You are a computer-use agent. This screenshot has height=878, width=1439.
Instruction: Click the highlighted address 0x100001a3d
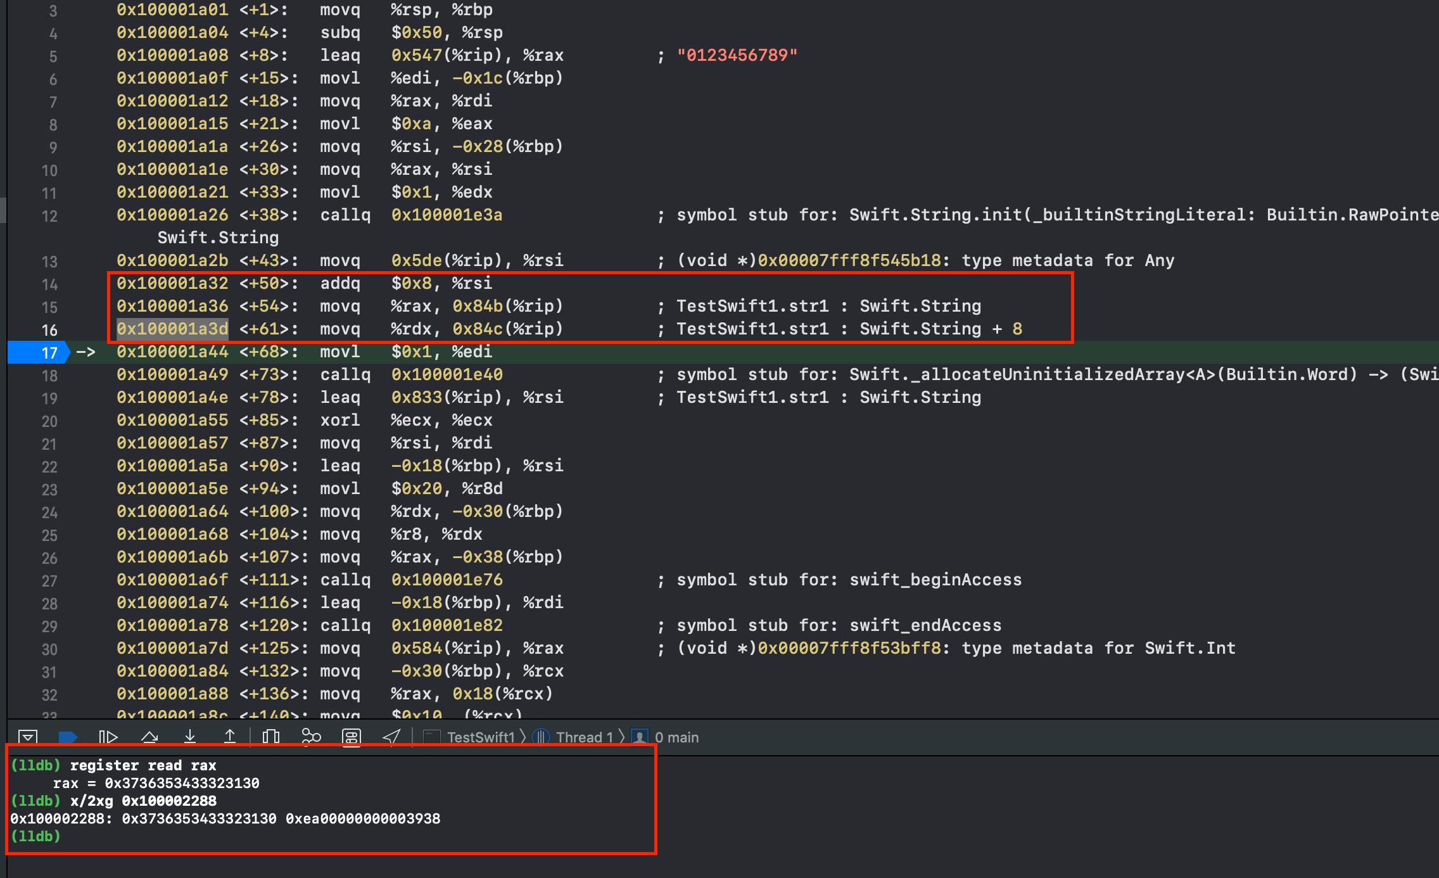click(172, 329)
